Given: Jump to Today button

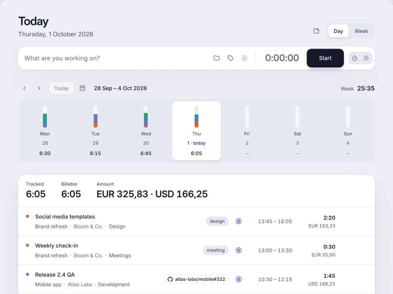Looking at the screenshot, I should [61, 88].
